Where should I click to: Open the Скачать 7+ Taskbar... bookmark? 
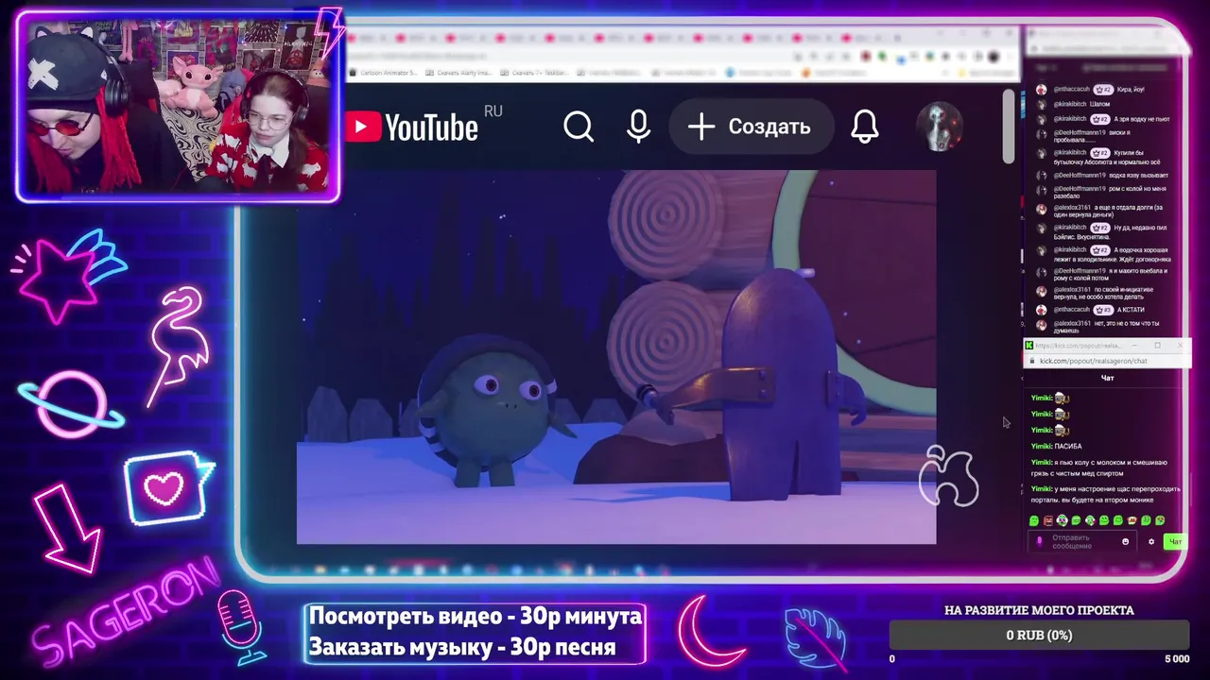[x=533, y=73]
